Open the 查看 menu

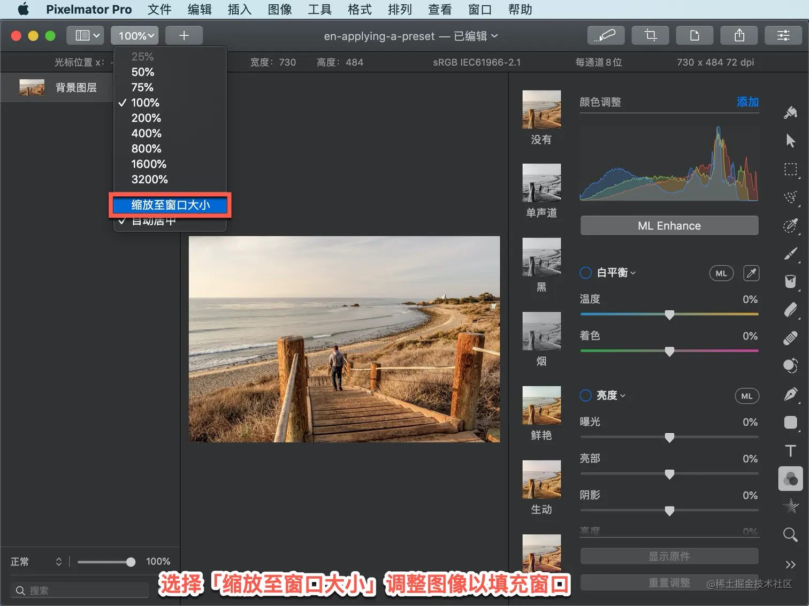pos(440,10)
